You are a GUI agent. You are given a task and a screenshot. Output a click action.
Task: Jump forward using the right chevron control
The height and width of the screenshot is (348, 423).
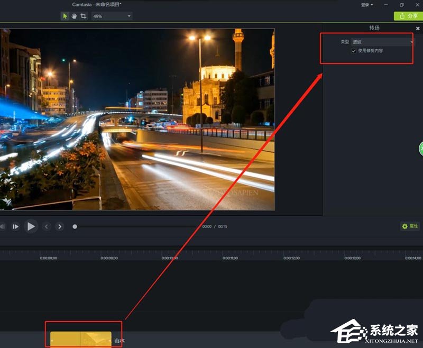tap(60, 226)
